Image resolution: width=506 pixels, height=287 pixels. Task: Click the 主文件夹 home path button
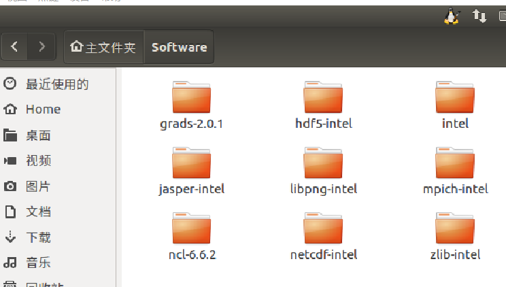coord(104,47)
